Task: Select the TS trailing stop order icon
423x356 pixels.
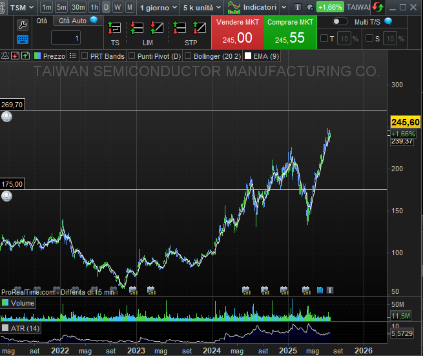Action: tap(115, 28)
